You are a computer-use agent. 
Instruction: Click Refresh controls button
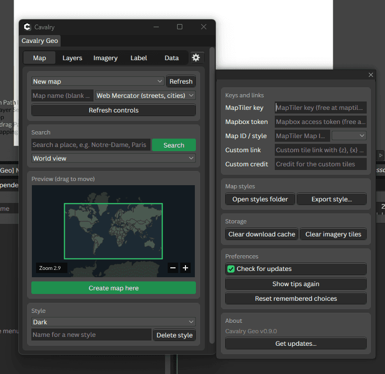[x=113, y=110]
